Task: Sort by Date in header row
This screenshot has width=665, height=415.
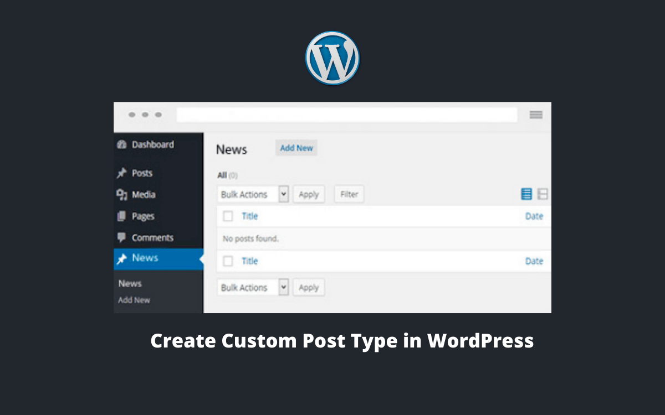Action: click(534, 216)
